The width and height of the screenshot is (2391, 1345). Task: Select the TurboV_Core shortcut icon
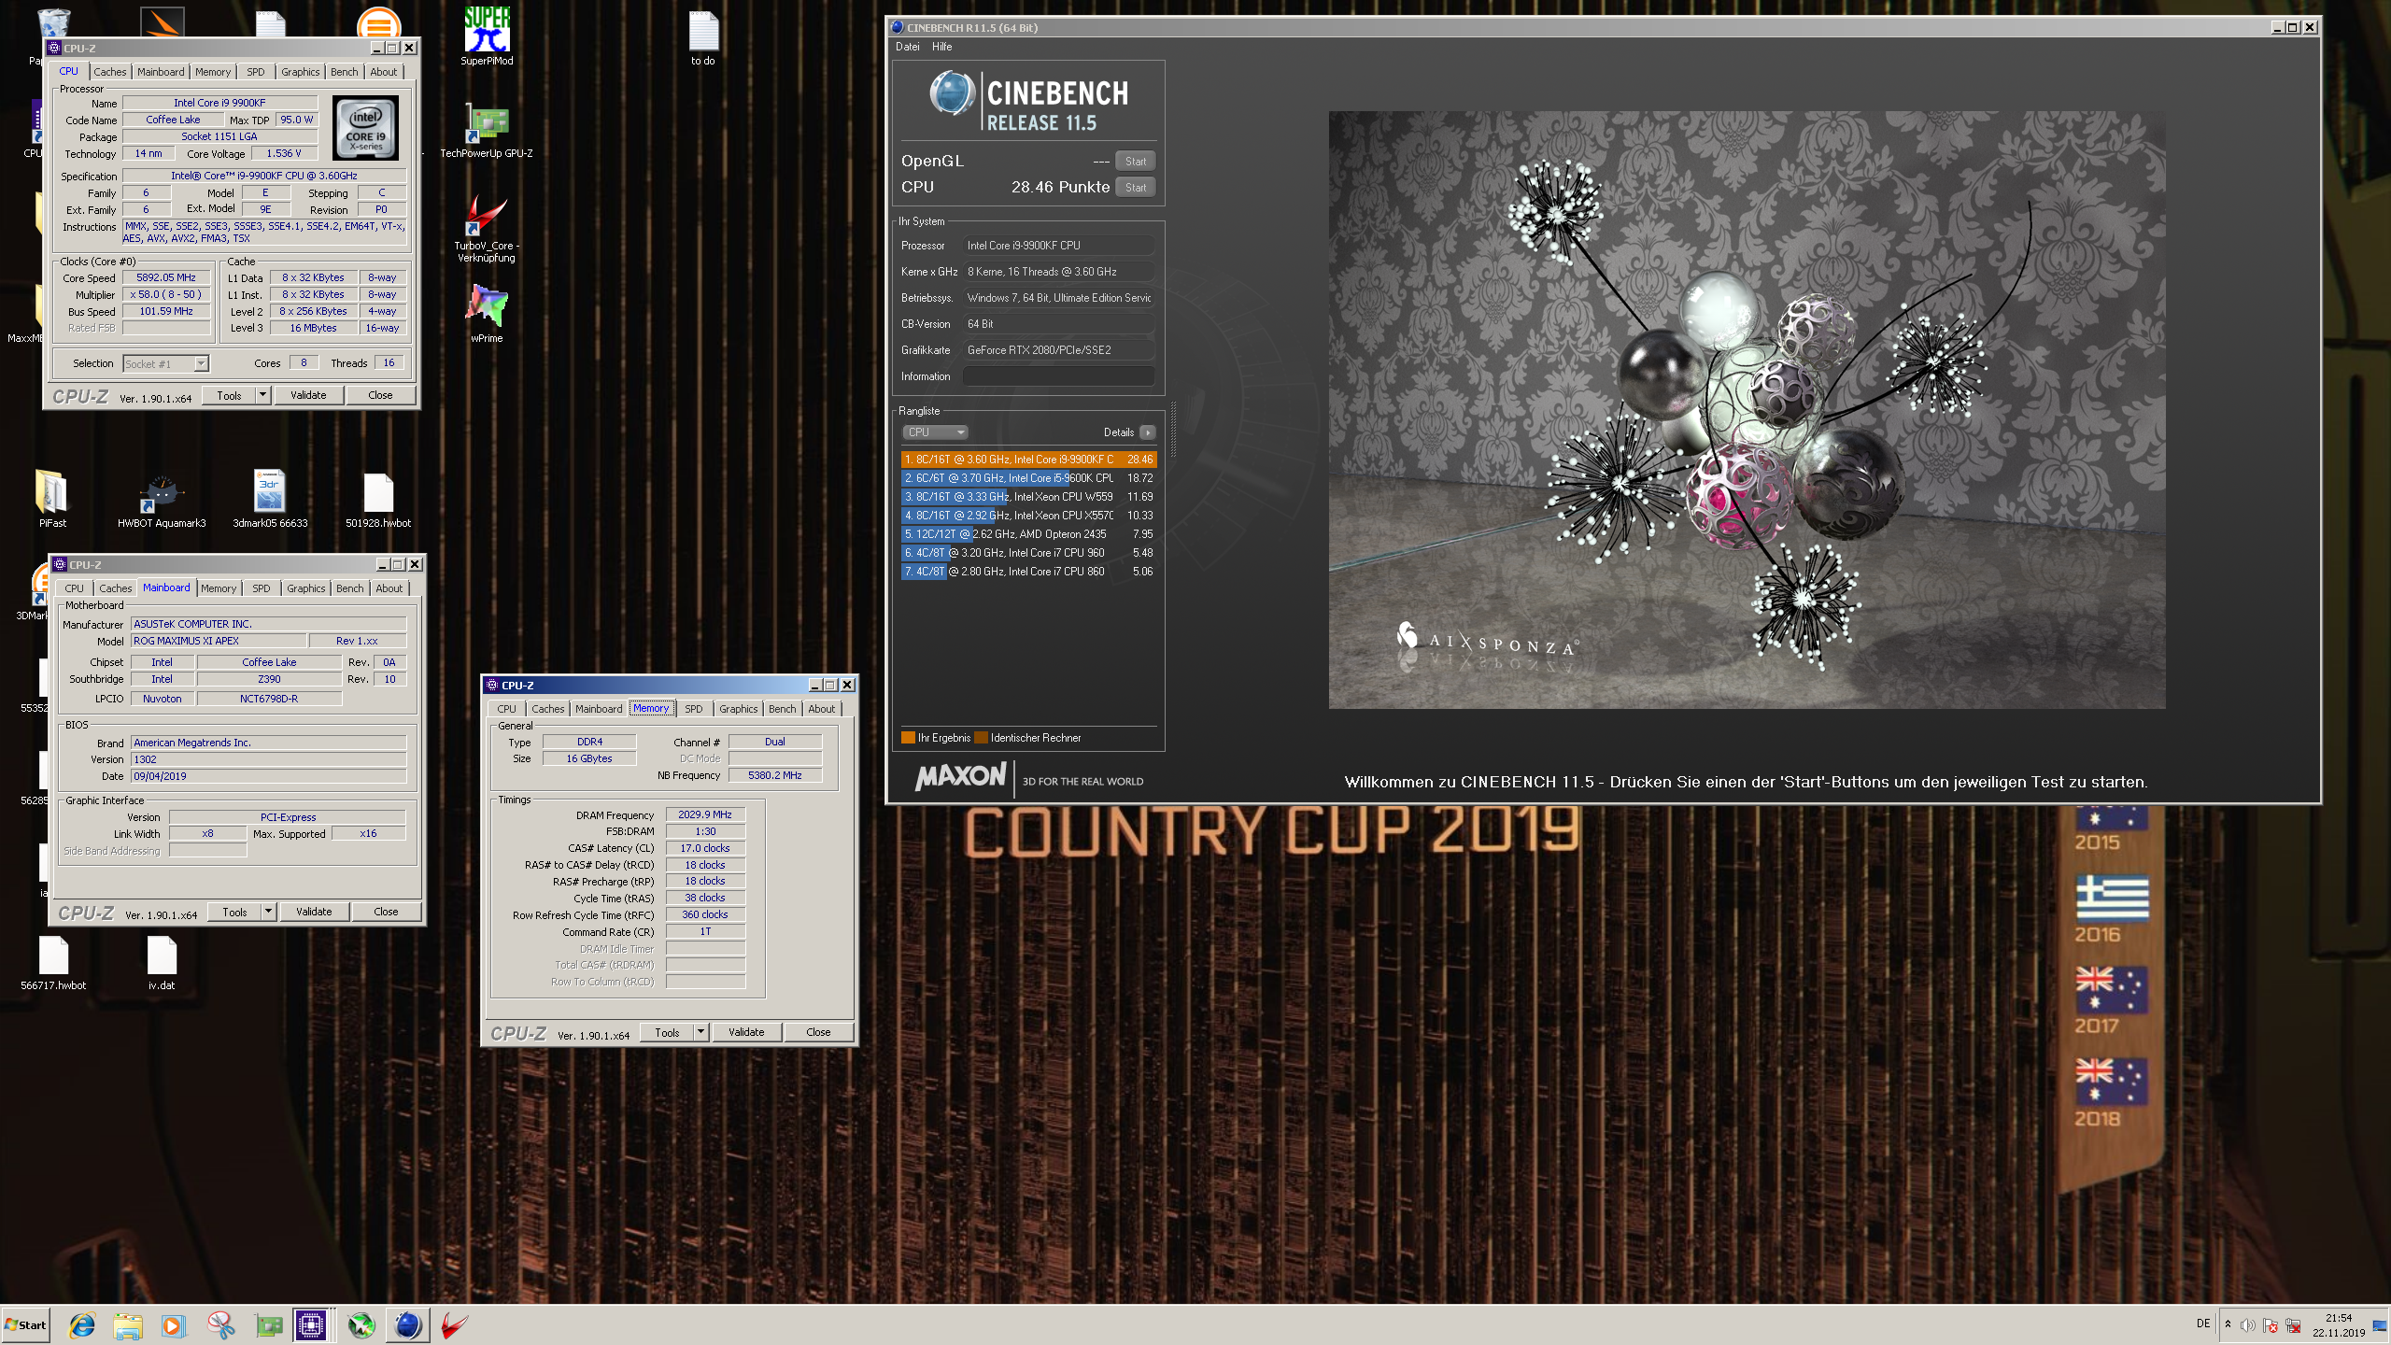[487, 227]
